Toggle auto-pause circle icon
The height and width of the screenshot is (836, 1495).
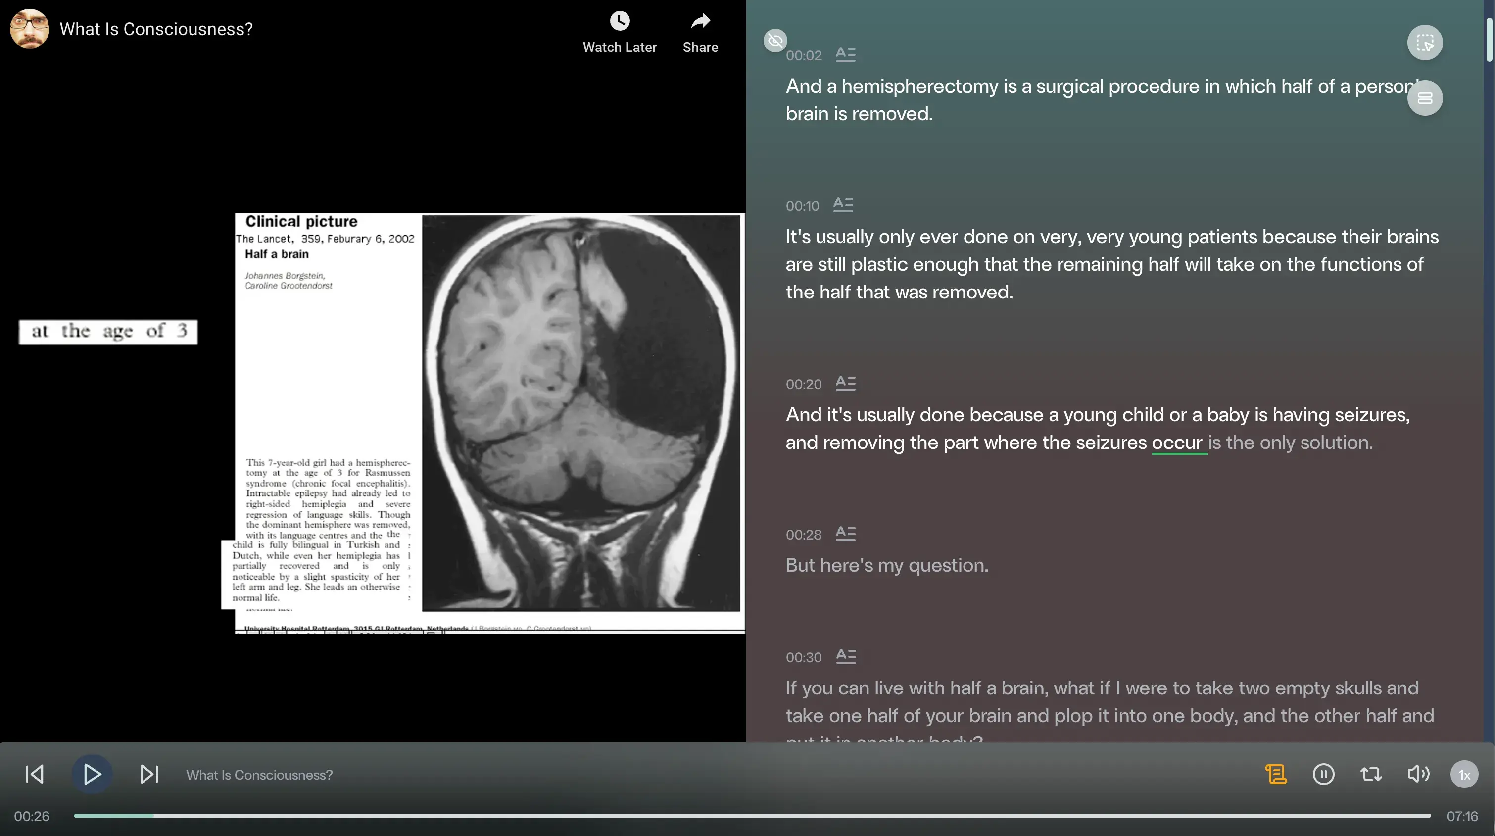tap(1323, 774)
